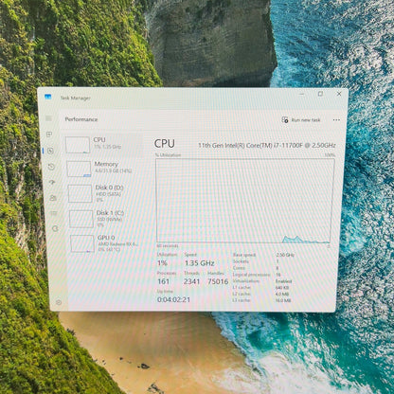The height and width of the screenshot is (394, 394).
Task: Open the three-dot more options menu
Action: pos(336,120)
